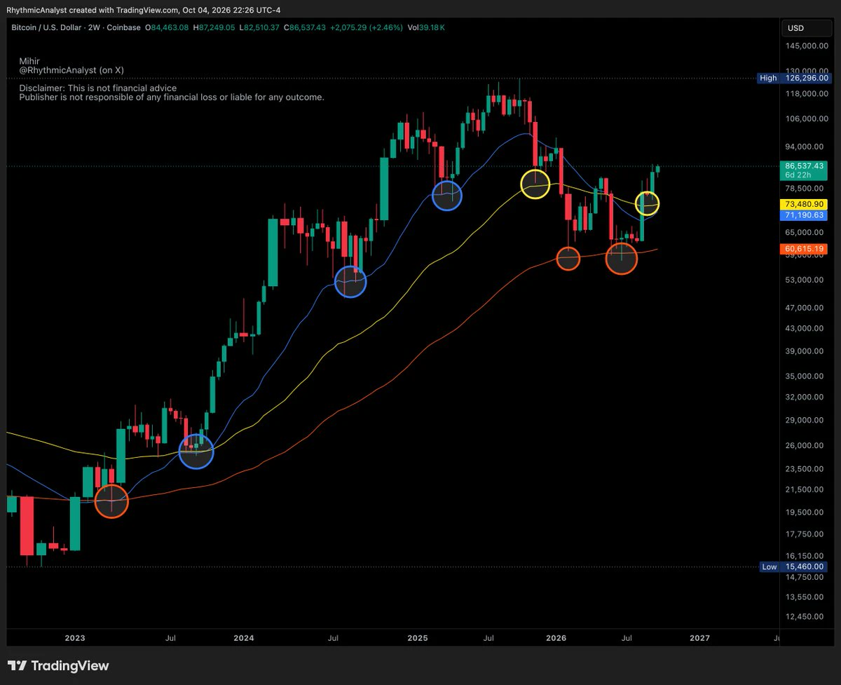Click the 2024 label on time axis

244,638
